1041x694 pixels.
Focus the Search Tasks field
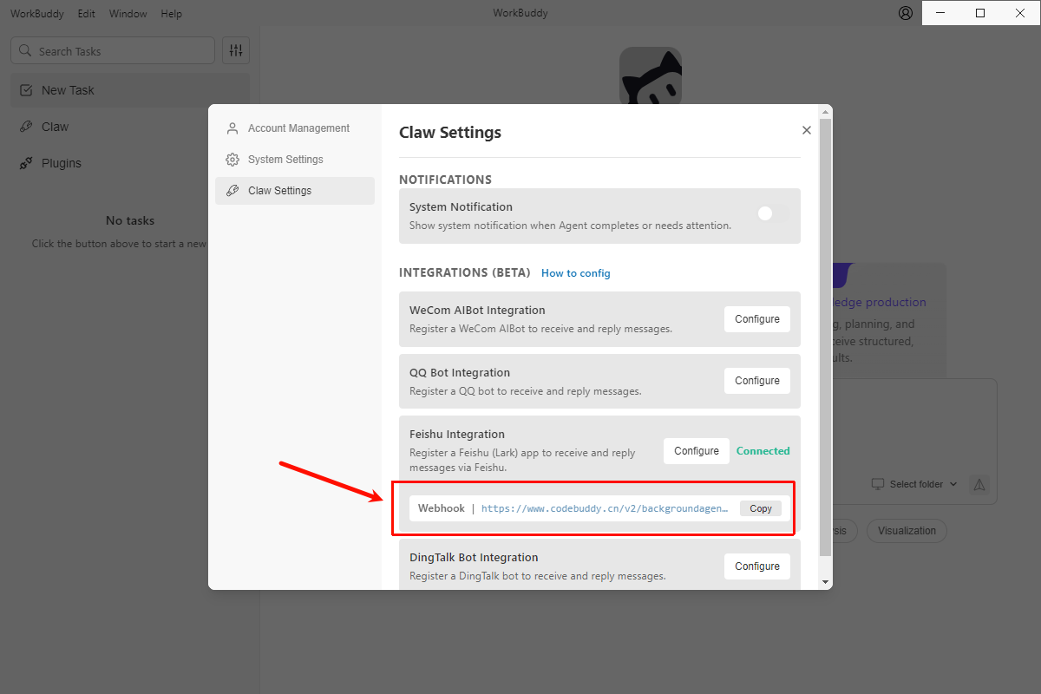113,50
